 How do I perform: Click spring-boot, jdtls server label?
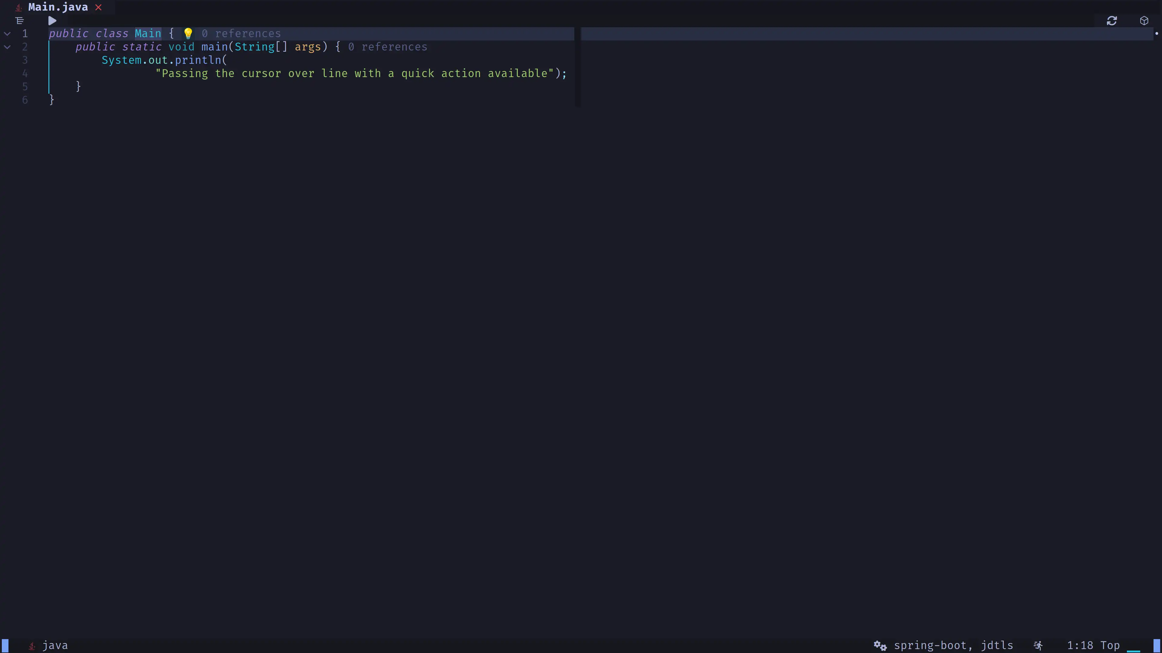(954, 645)
